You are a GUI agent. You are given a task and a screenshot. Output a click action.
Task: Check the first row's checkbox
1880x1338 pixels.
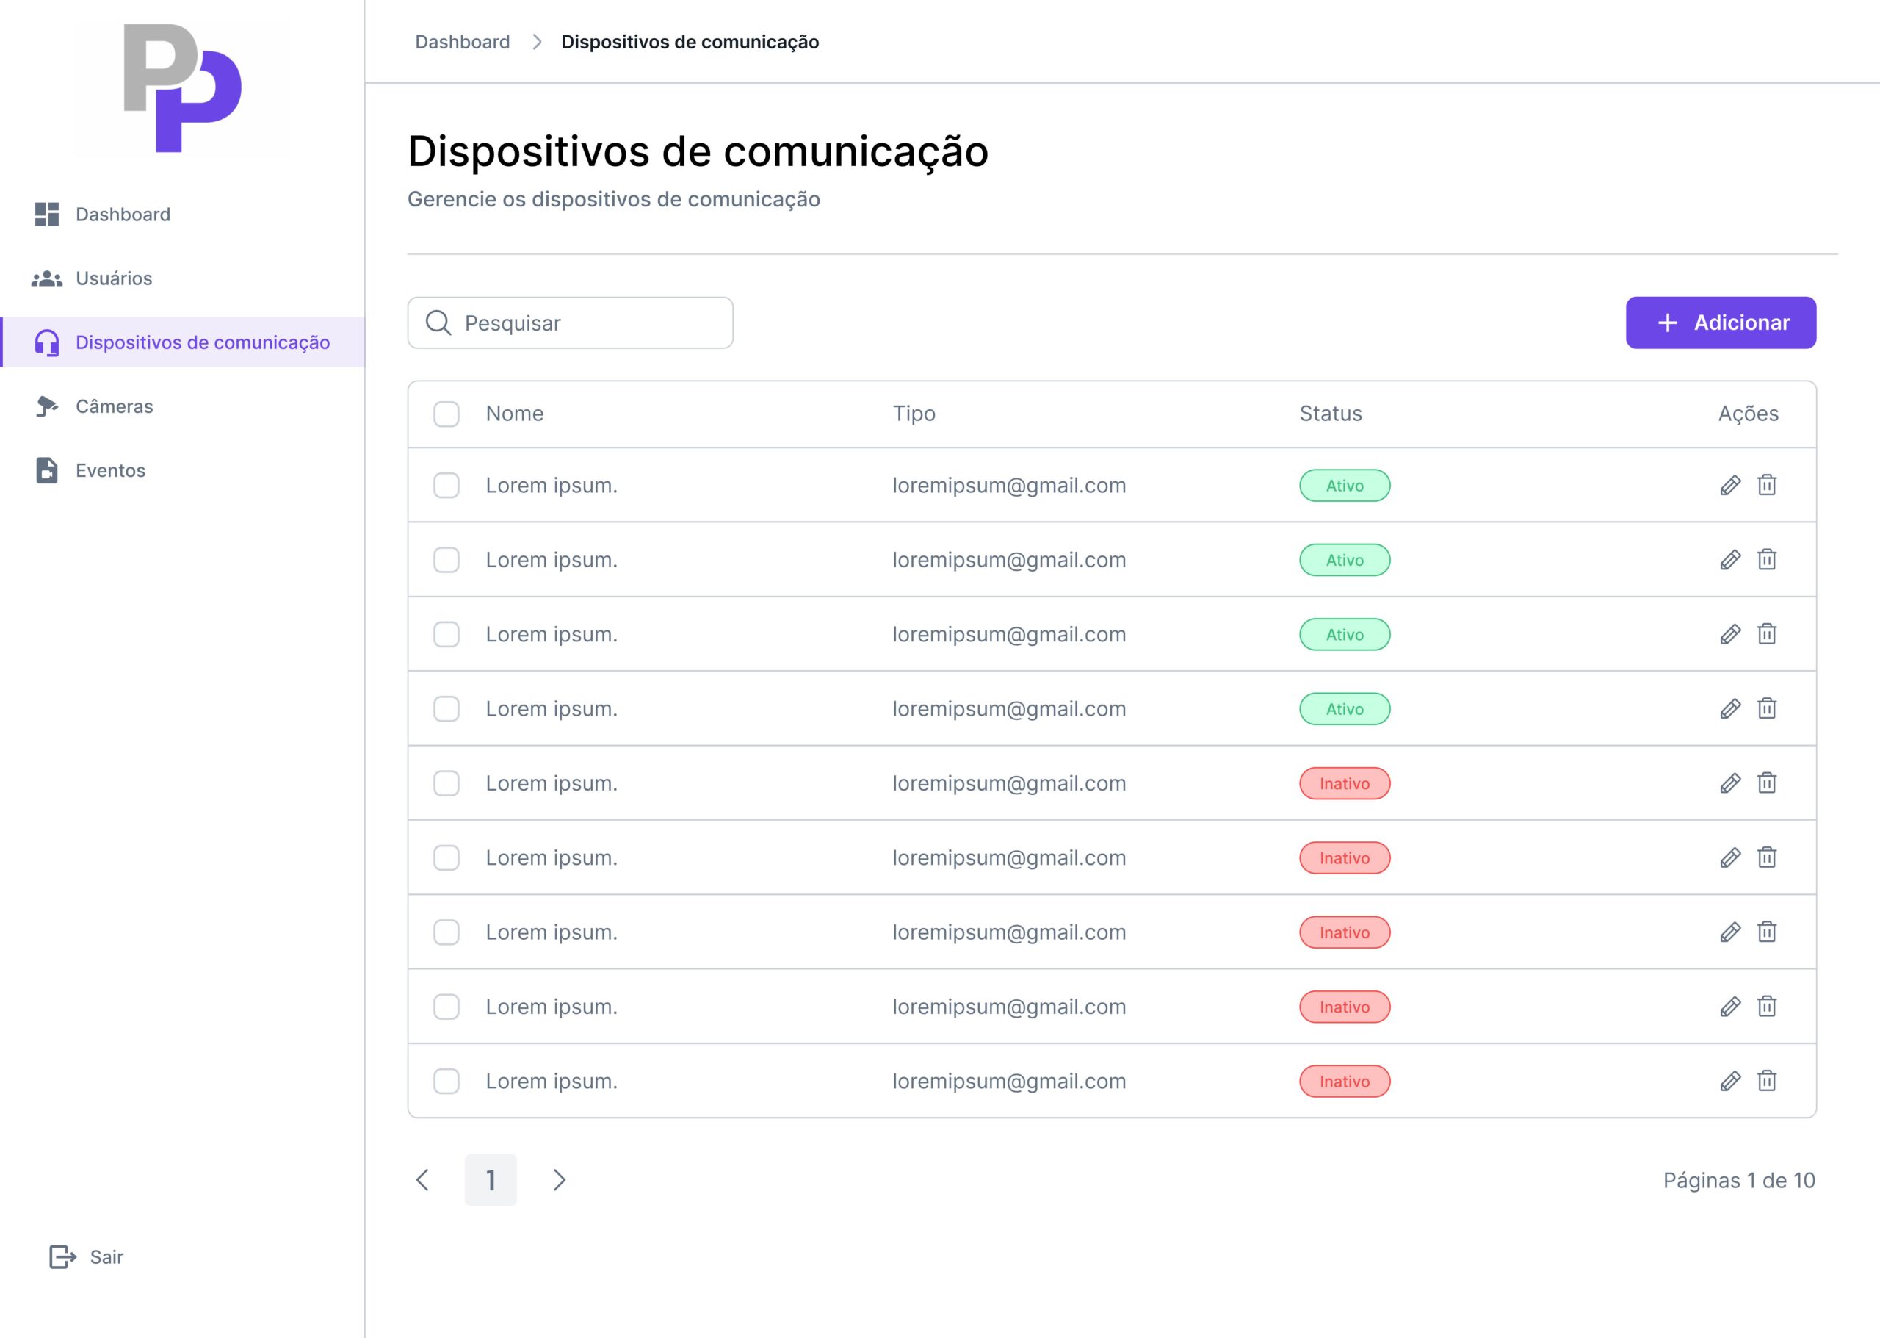coord(446,485)
